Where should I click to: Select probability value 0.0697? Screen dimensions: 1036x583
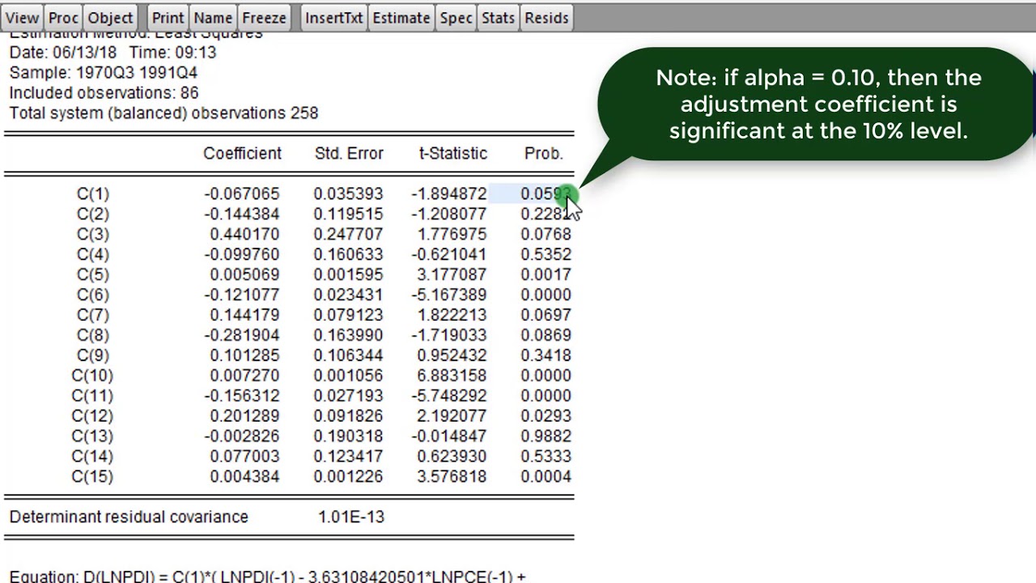pos(546,316)
